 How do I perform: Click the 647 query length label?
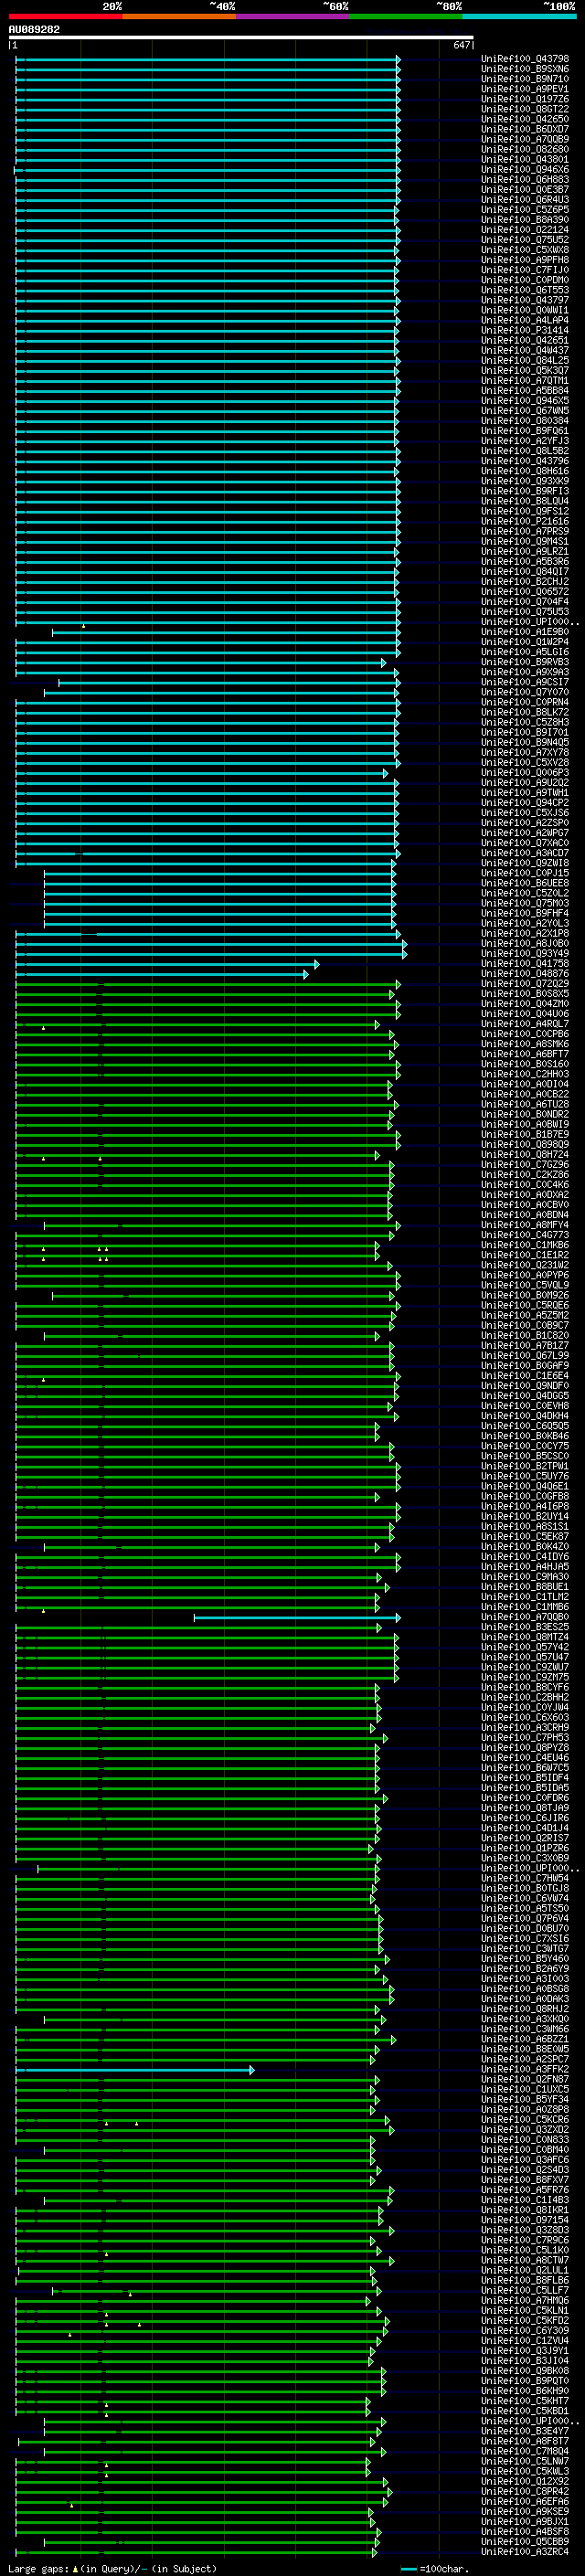[x=461, y=45]
